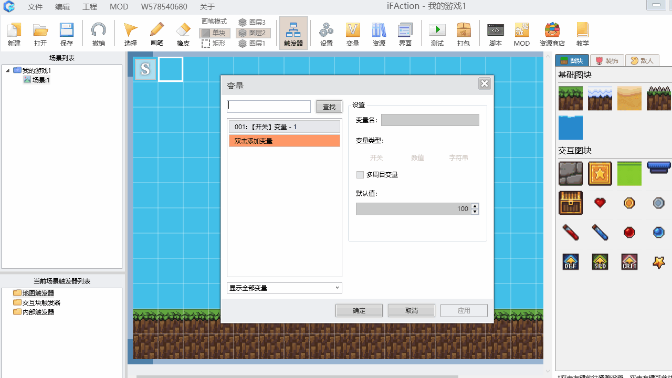Click the variable search input field
672x378 pixels.
pyautogui.click(x=268, y=106)
